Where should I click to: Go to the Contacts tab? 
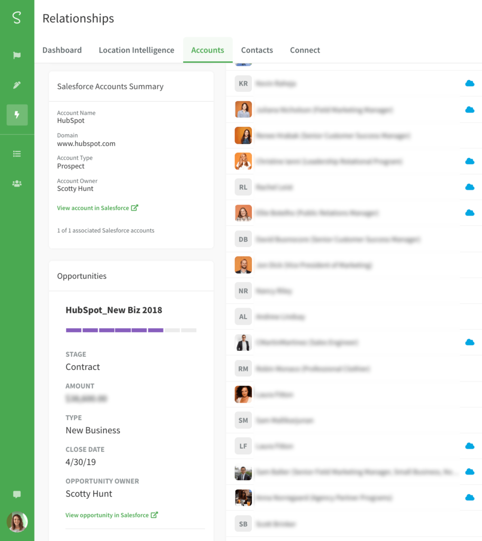pos(257,50)
